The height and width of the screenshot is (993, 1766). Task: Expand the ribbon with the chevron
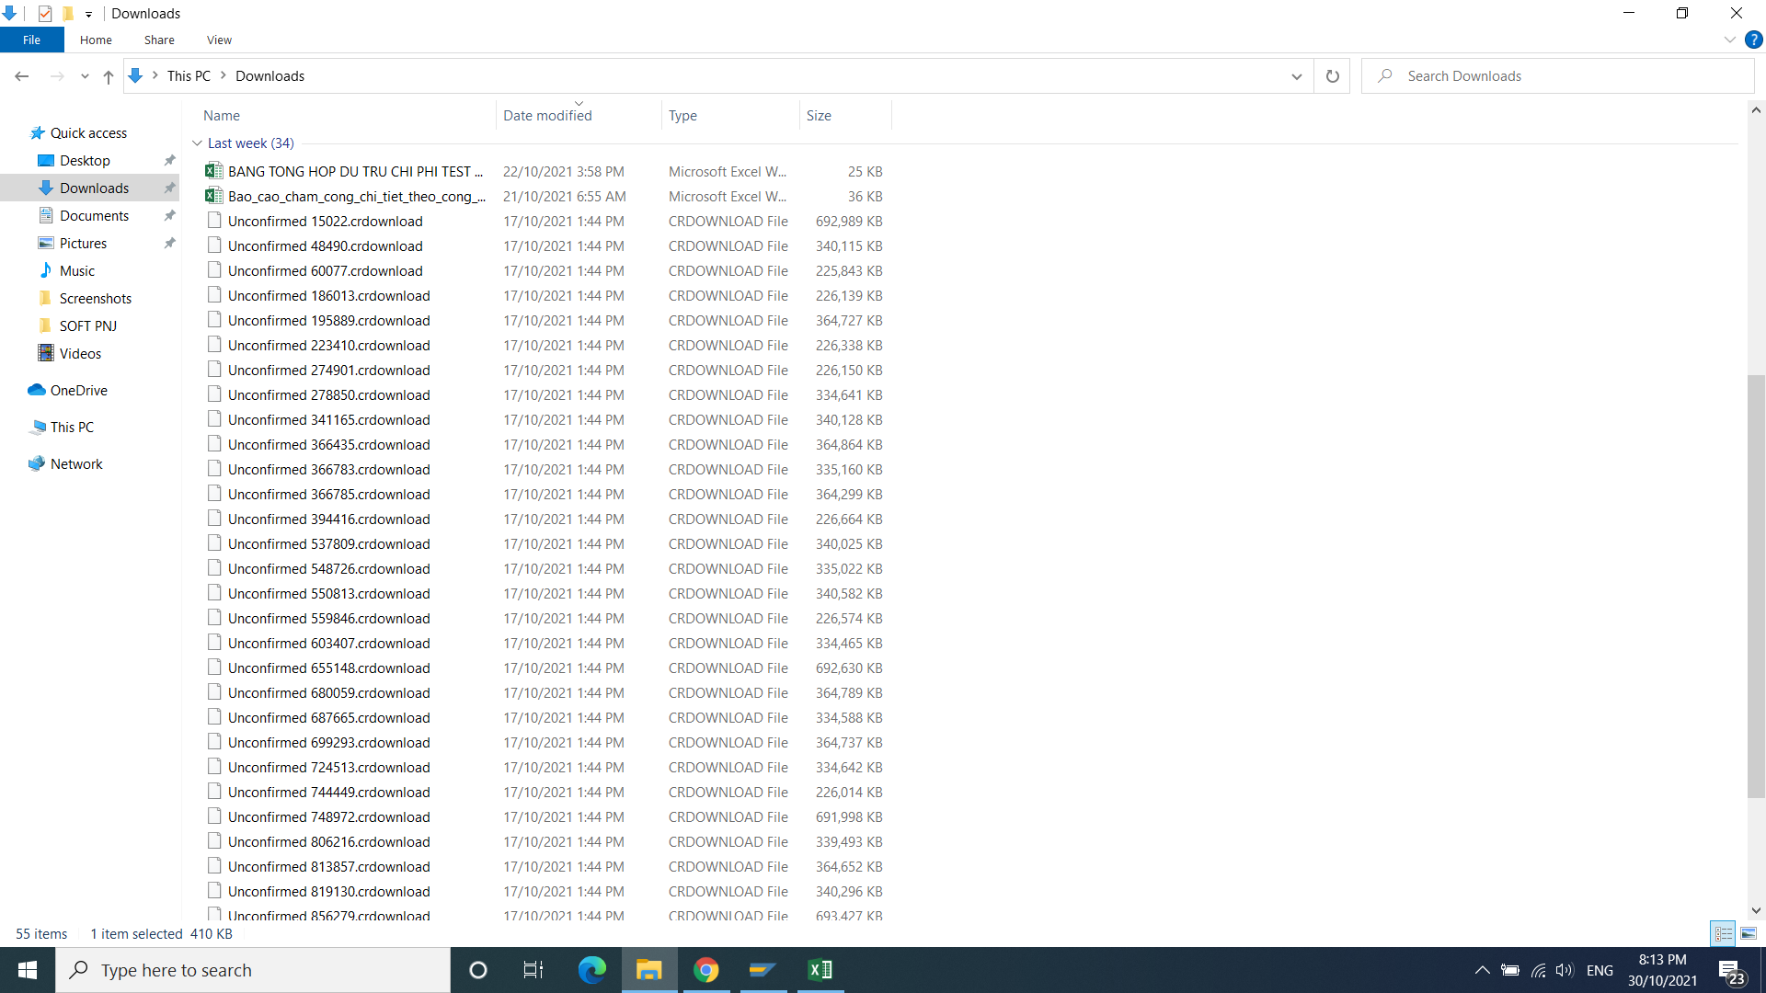click(1729, 40)
